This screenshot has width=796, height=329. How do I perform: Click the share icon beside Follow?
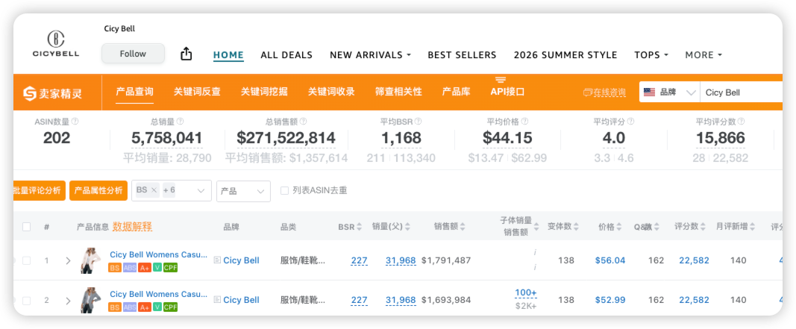187,54
